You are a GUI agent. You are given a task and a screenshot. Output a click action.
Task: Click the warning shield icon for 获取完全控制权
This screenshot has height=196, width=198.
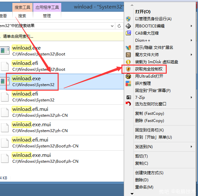click(x=128, y=69)
